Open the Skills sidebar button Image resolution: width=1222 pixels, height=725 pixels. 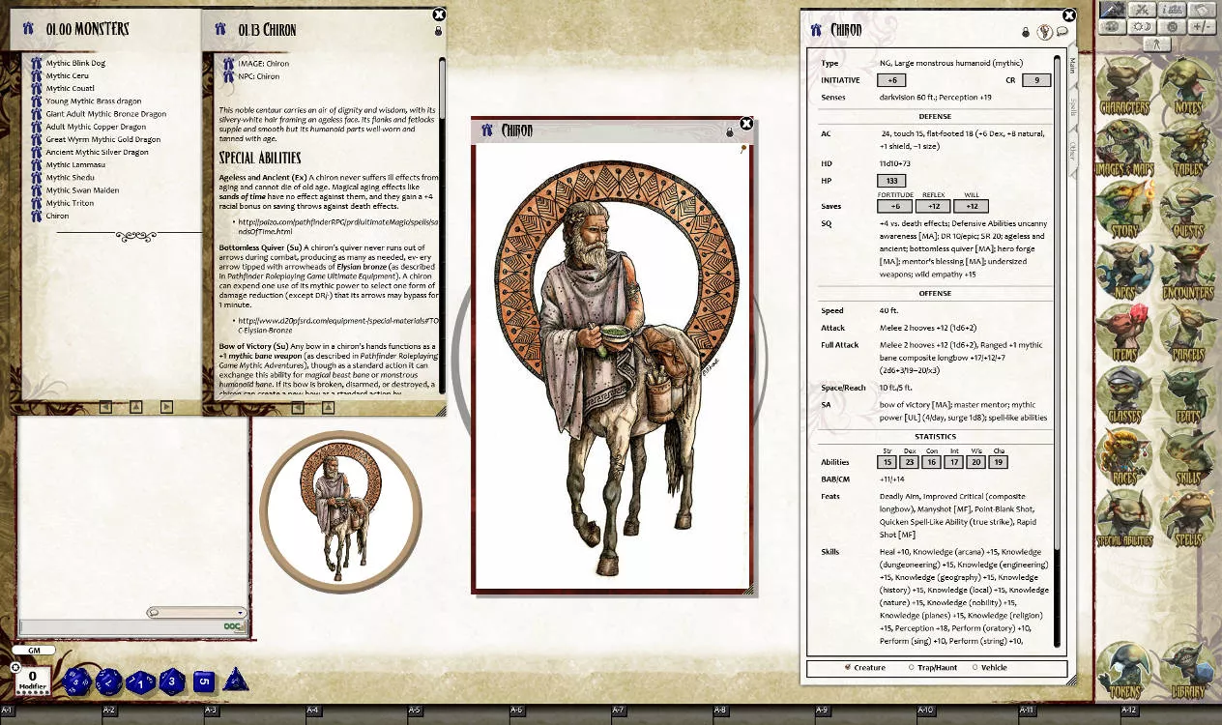tap(1187, 457)
